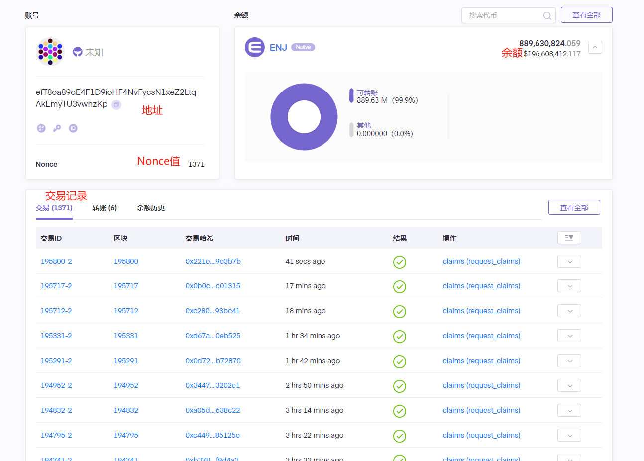Viewport: 644px width, 461px height.
Task: Open transaction hash 0xc280....93bc41
Action: pyautogui.click(x=213, y=311)
